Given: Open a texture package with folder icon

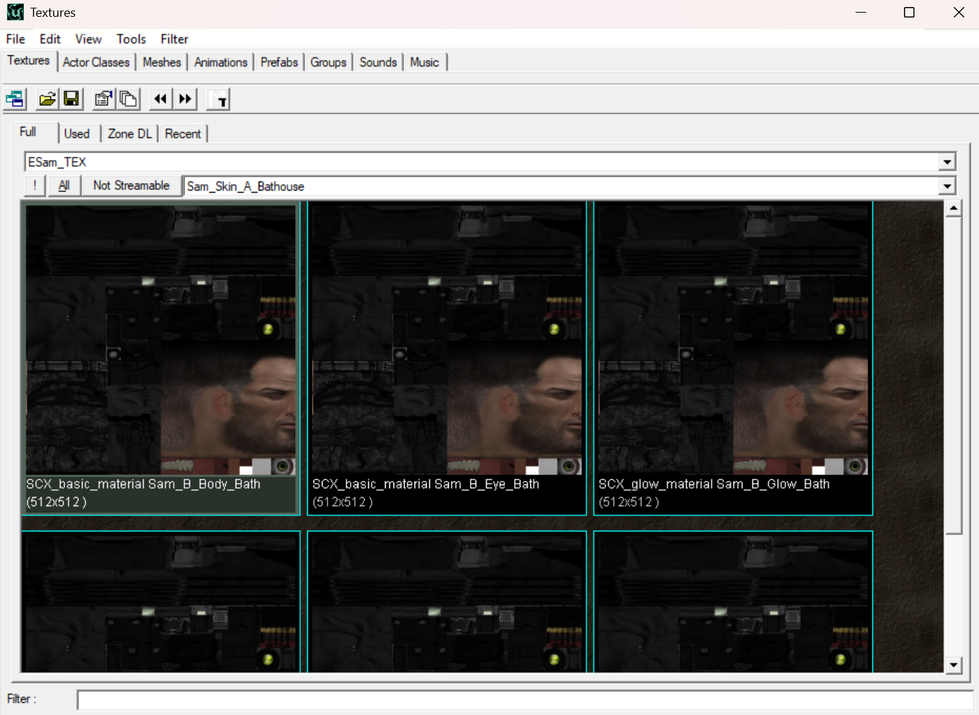Looking at the screenshot, I should 47,99.
